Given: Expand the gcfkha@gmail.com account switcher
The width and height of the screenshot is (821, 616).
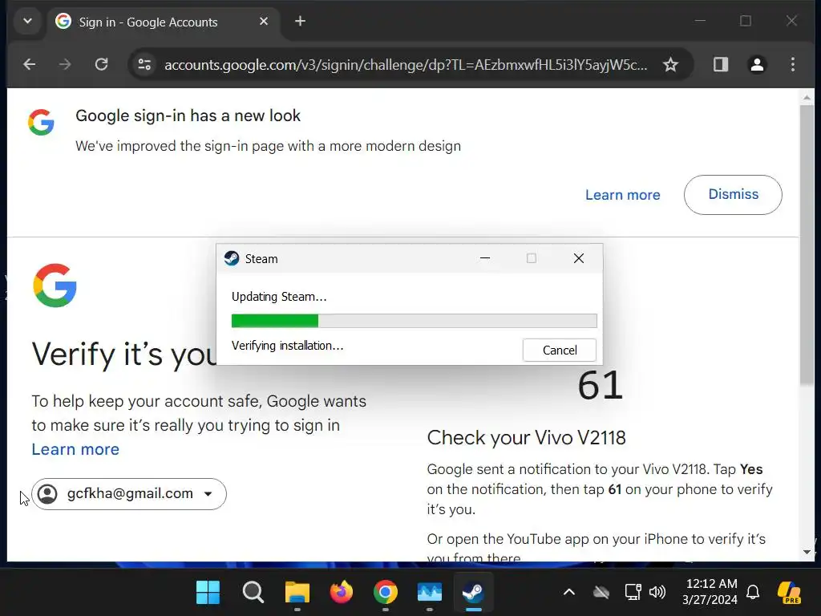Looking at the screenshot, I should tap(129, 494).
